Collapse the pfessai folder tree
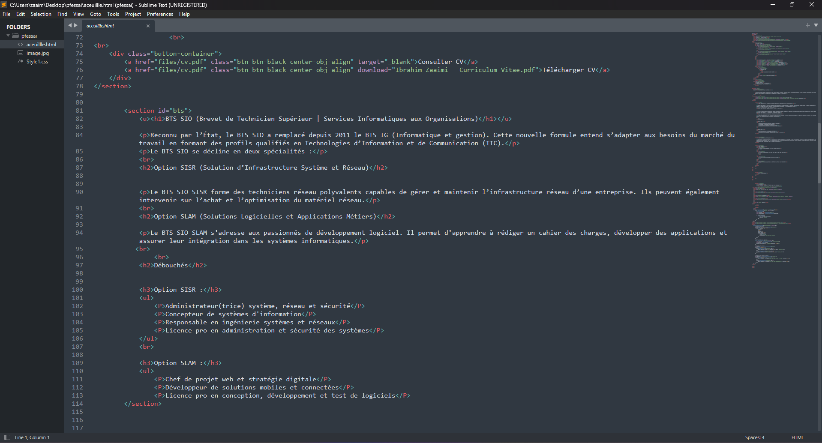Viewport: 822px width, 443px height. pyautogui.click(x=8, y=36)
